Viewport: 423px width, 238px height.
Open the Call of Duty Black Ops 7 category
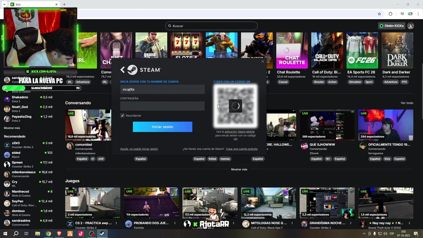327,50
